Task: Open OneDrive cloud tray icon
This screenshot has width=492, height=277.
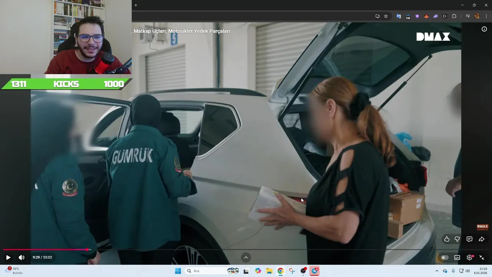Action: point(445,271)
